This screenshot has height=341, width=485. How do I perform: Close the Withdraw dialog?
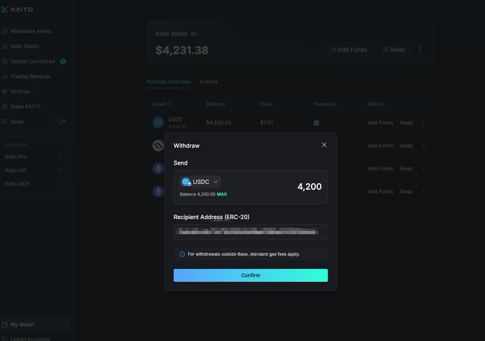[324, 145]
